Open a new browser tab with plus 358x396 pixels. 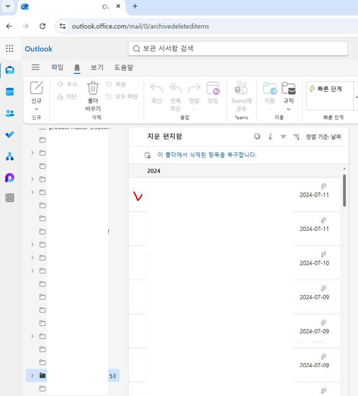(135, 6)
